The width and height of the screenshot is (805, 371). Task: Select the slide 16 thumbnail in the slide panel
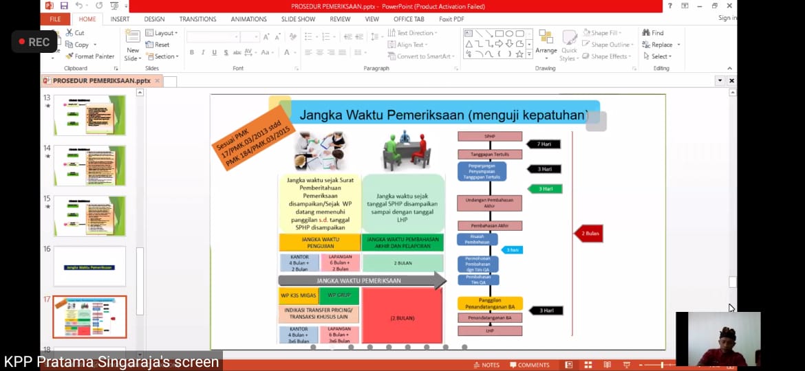90,267
